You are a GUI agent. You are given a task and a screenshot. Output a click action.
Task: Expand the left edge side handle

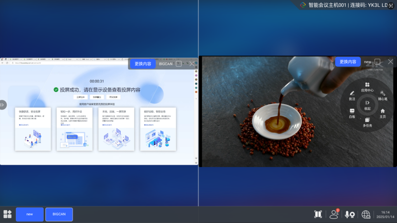3,105
